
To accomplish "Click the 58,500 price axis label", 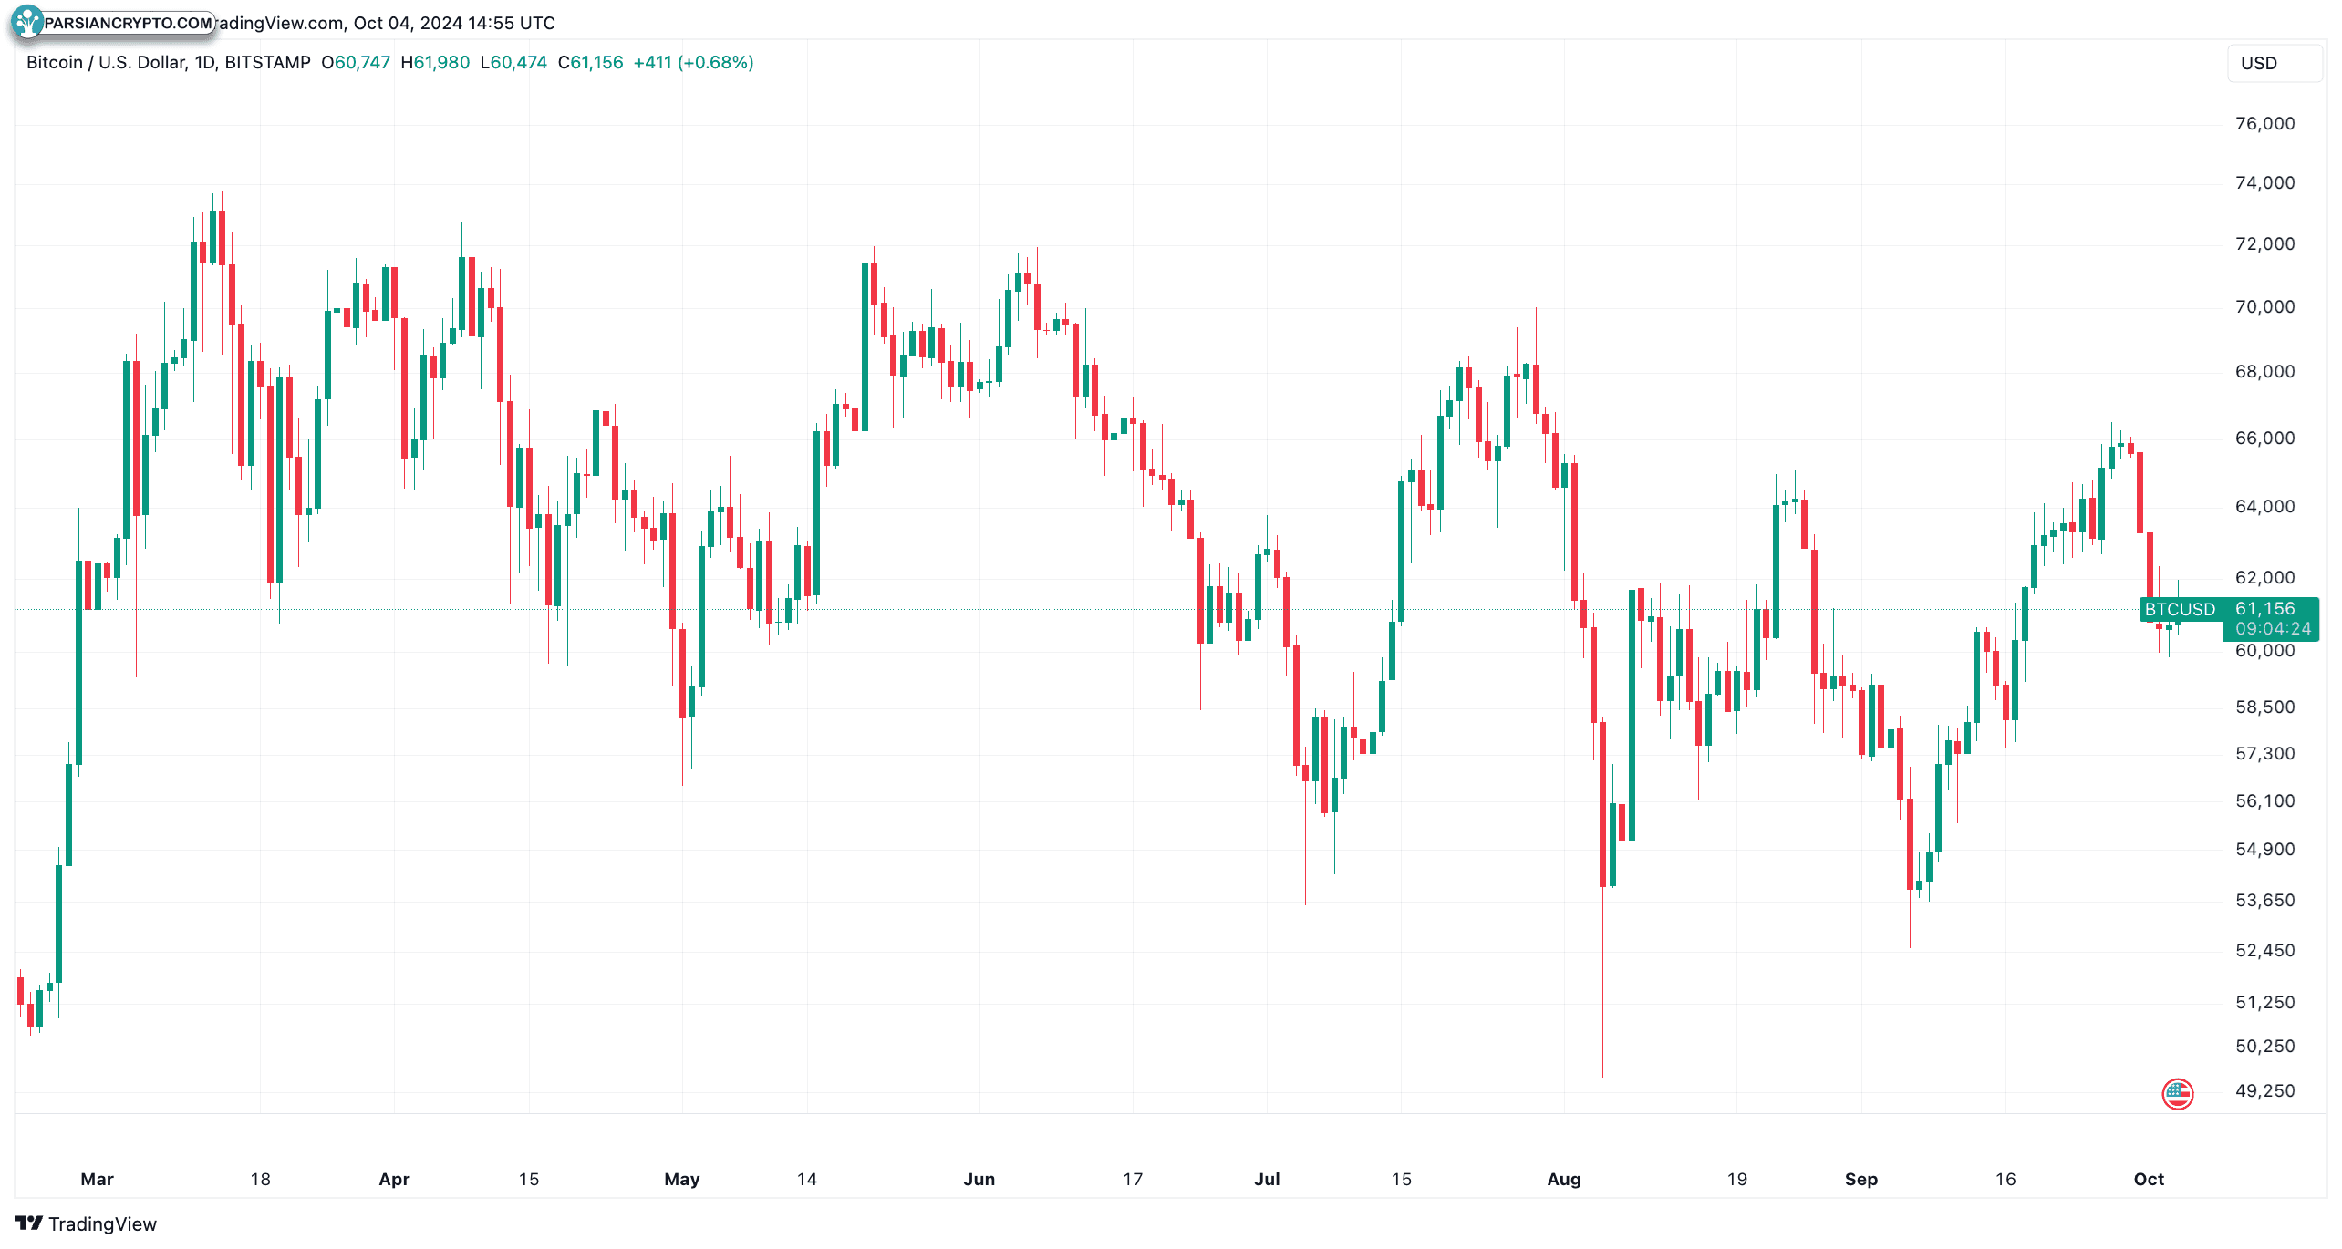I will click(2264, 707).
